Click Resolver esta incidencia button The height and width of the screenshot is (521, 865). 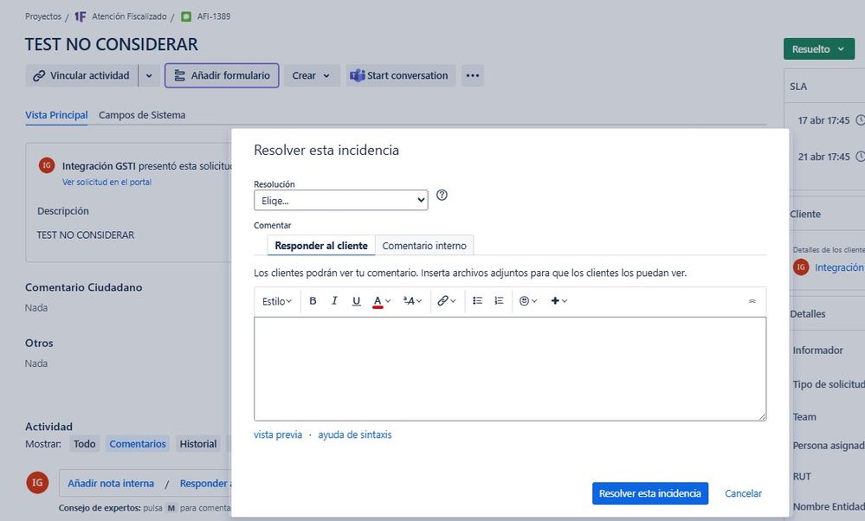(x=650, y=493)
